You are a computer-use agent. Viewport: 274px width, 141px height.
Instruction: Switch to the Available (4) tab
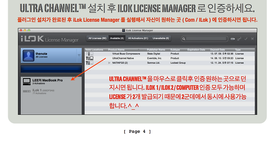117,38
